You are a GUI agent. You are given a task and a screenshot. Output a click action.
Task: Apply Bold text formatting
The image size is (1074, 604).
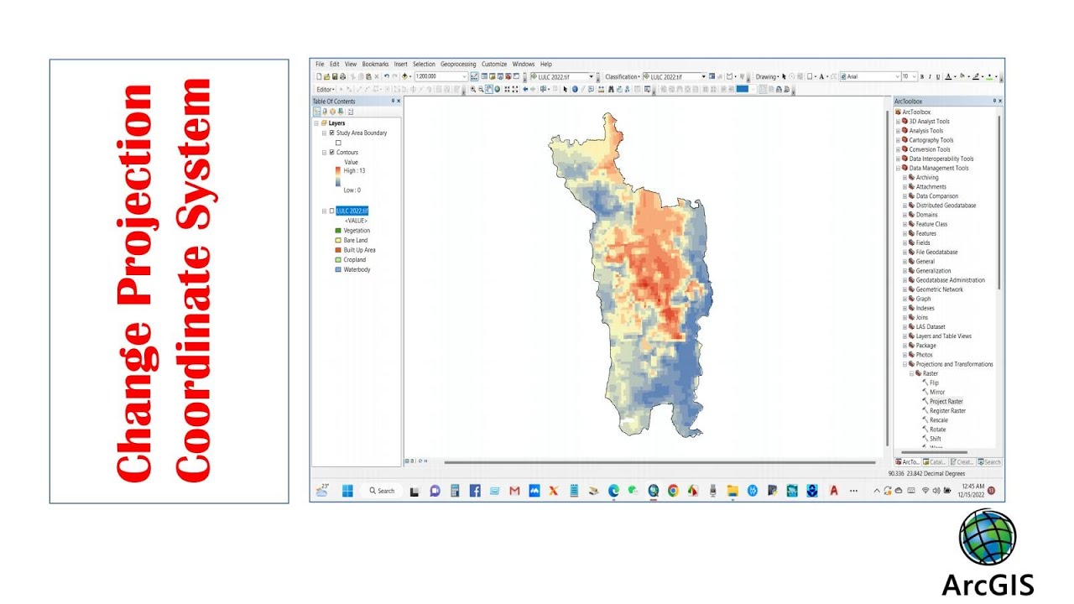tap(921, 76)
